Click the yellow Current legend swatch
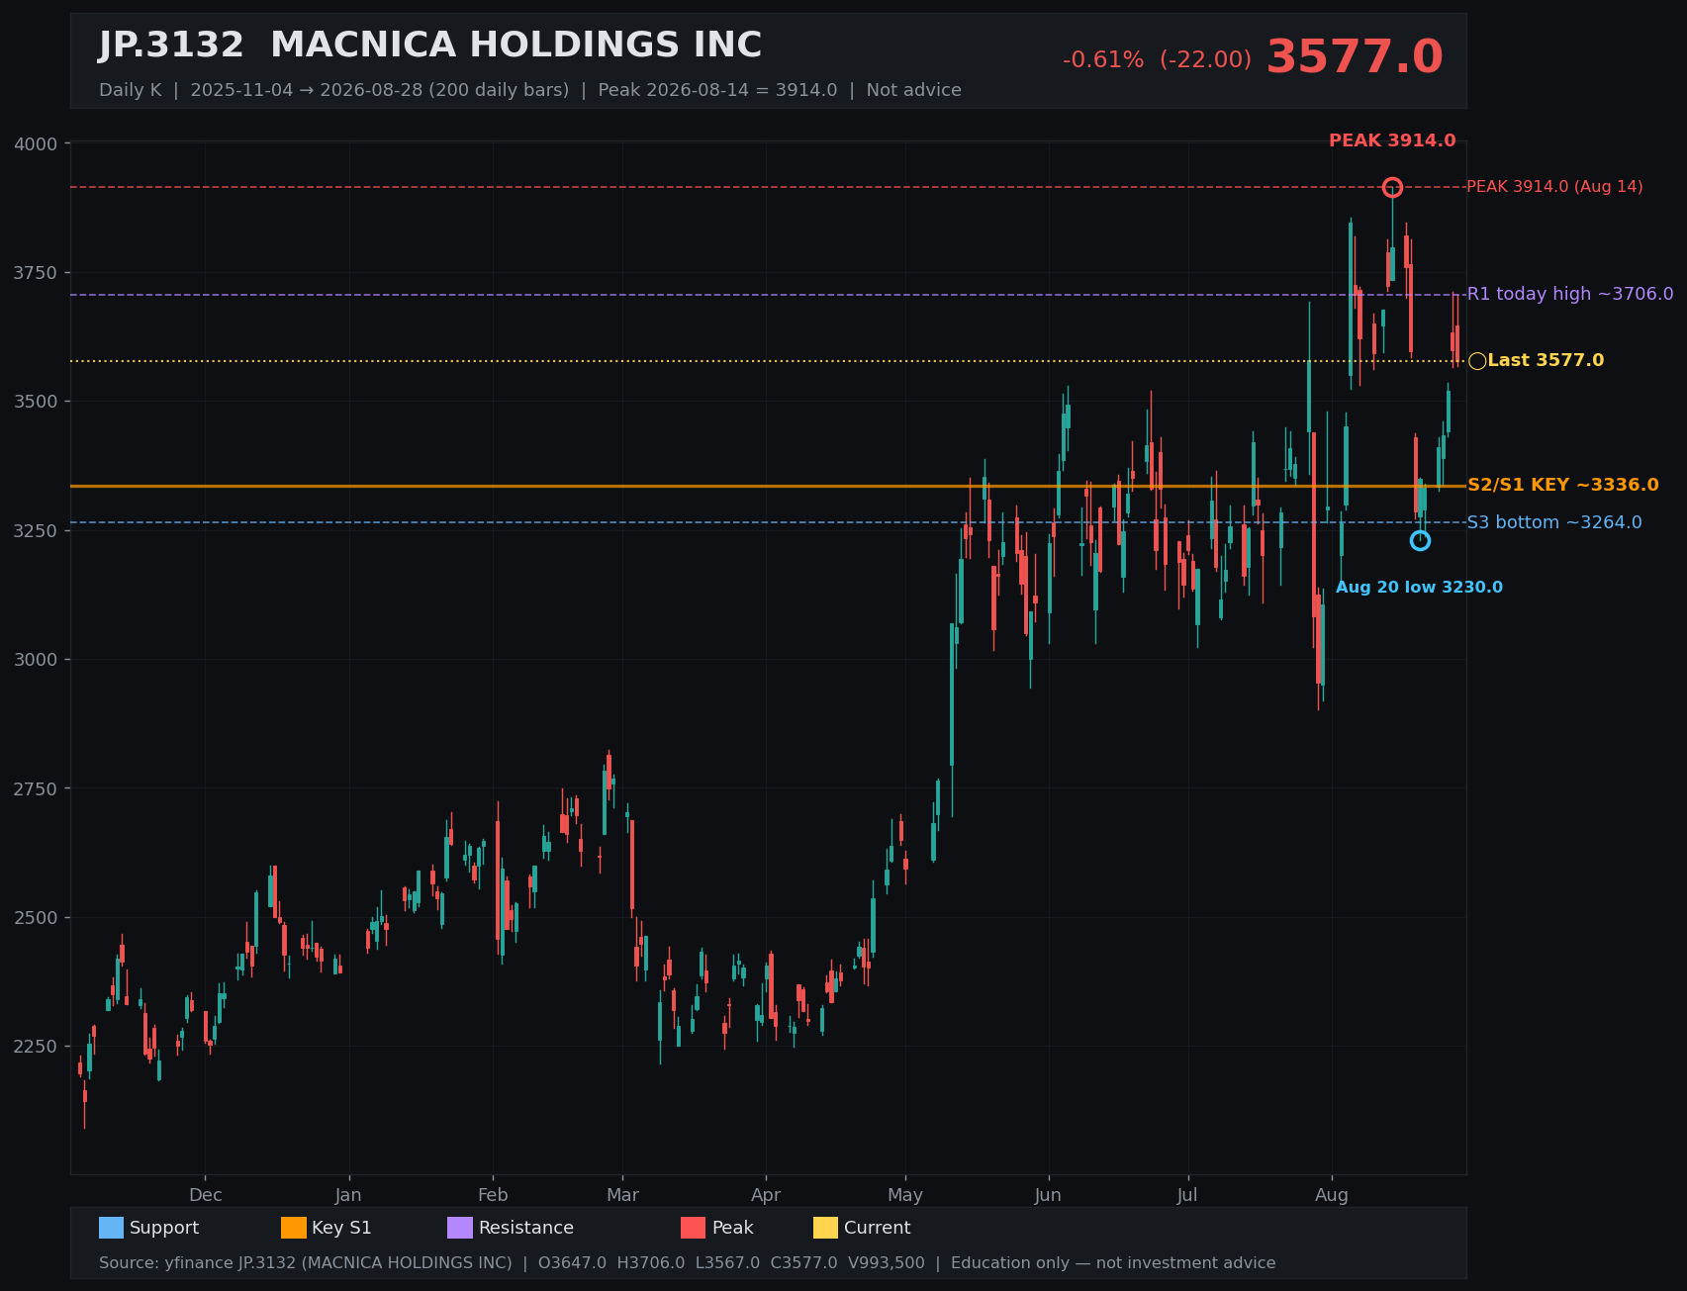The width and height of the screenshot is (1687, 1291). (x=825, y=1228)
